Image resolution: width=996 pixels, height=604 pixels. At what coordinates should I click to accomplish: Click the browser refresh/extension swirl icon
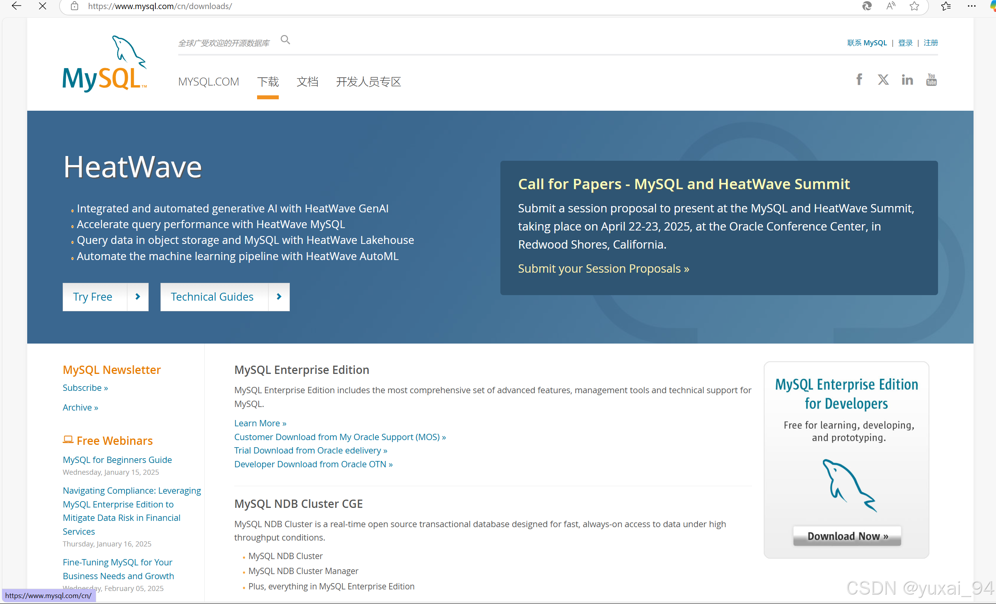(x=867, y=6)
